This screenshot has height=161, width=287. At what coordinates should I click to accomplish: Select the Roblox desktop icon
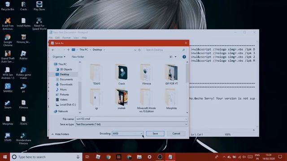coord(23,55)
